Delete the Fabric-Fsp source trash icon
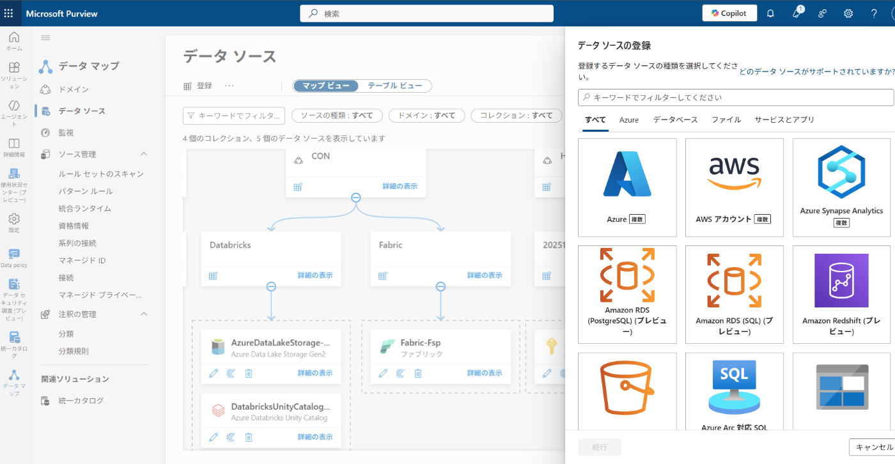 pyautogui.click(x=418, y=373)
